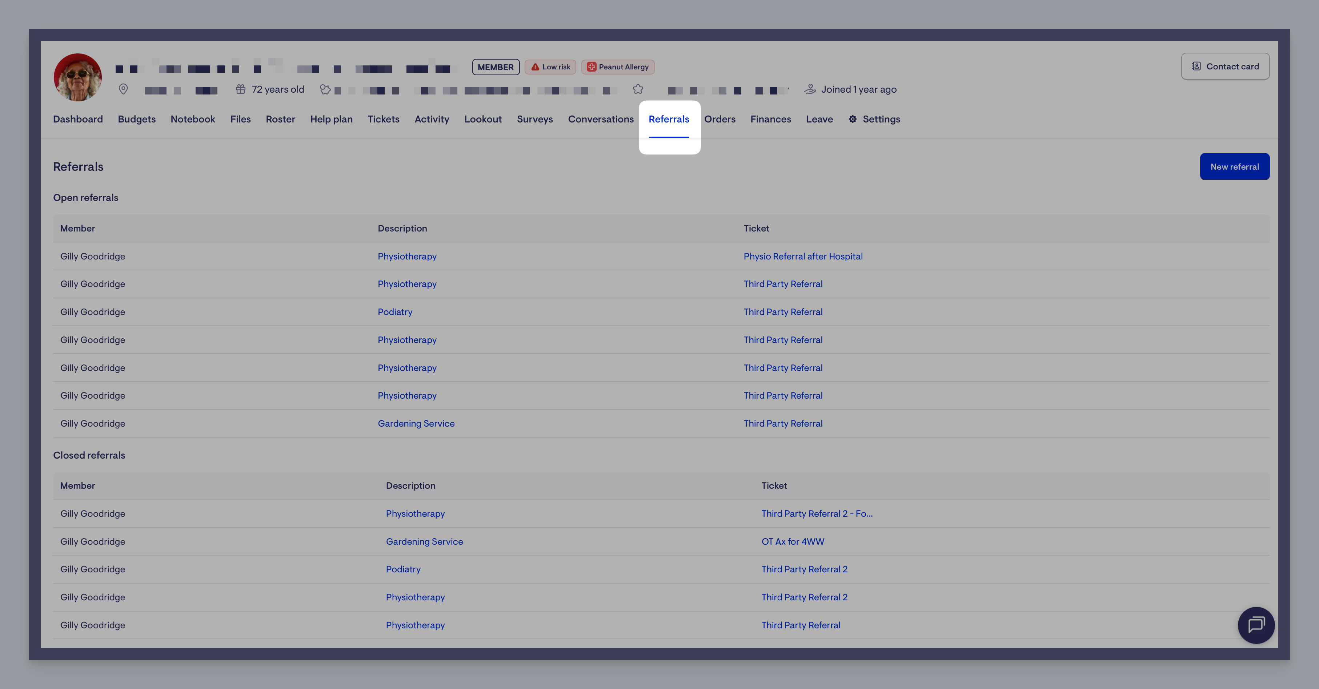
Task: Switch to the Budgets tab
Action: [x=137, y=119]
